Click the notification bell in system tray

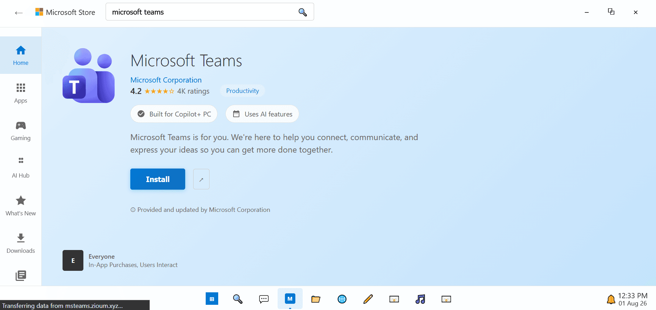tap(611, 299)
